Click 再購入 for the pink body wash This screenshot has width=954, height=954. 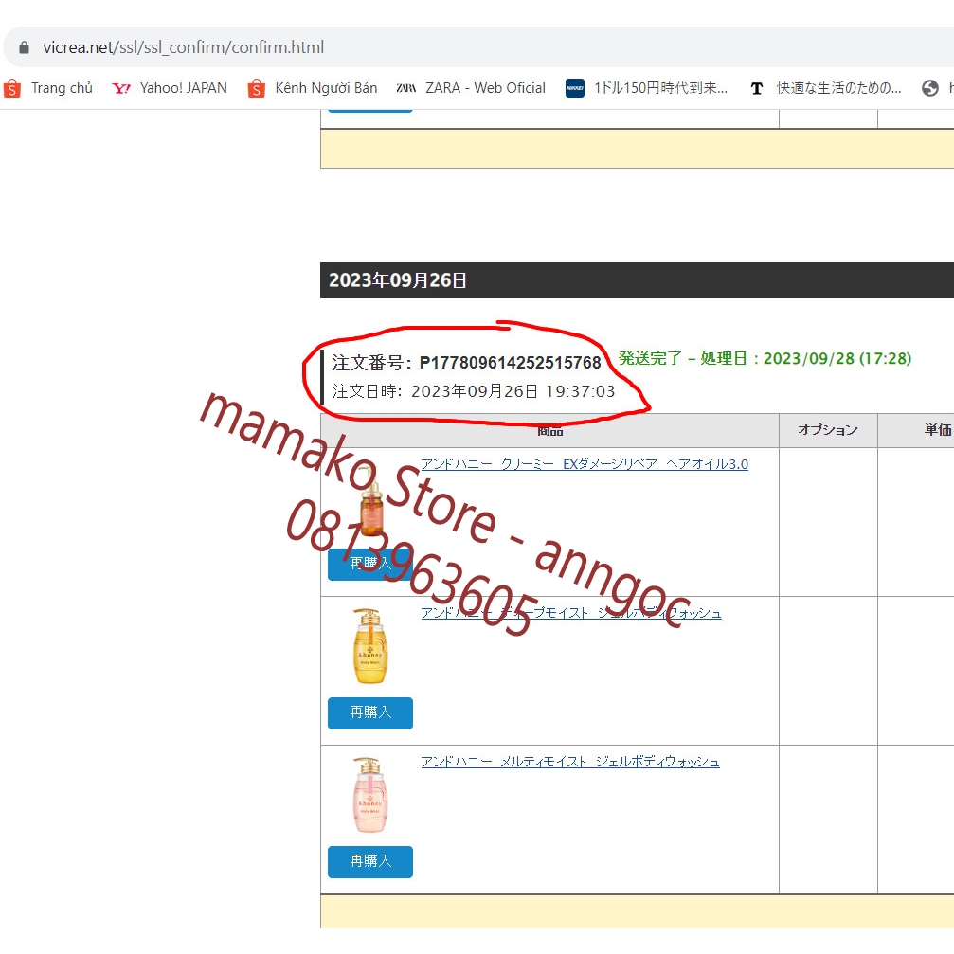[370, 862]
